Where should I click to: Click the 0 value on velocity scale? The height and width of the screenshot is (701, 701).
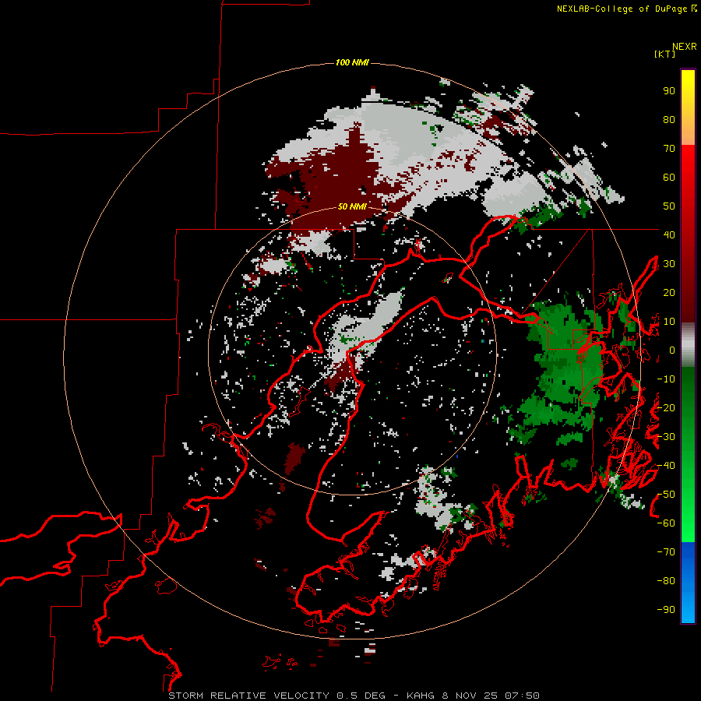click(672, 350)
